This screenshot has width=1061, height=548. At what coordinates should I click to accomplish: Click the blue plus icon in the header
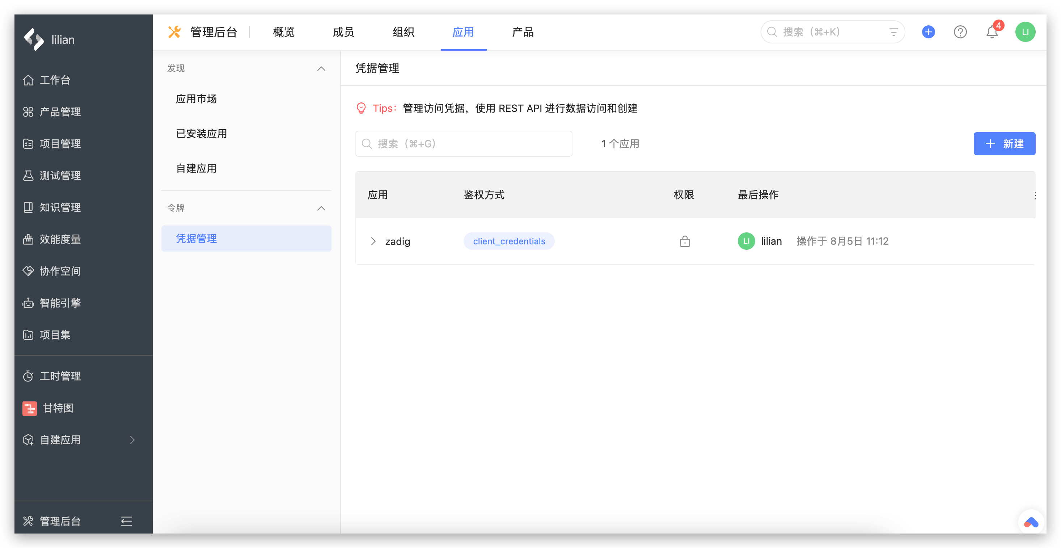929,32
